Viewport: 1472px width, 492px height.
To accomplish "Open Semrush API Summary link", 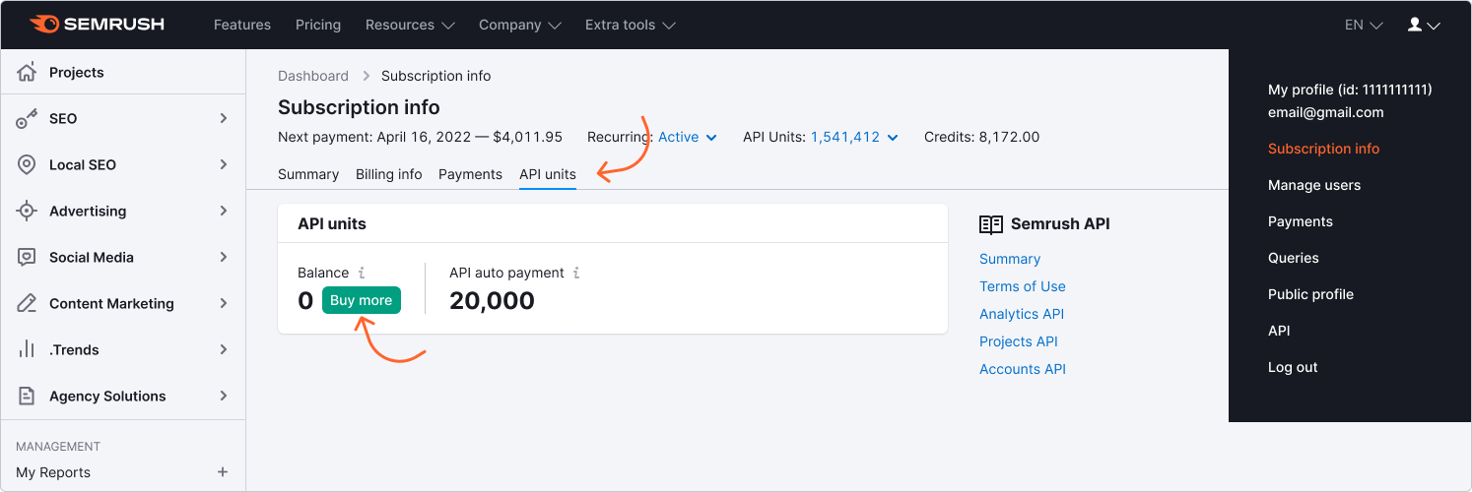I will pos(1010,259).
